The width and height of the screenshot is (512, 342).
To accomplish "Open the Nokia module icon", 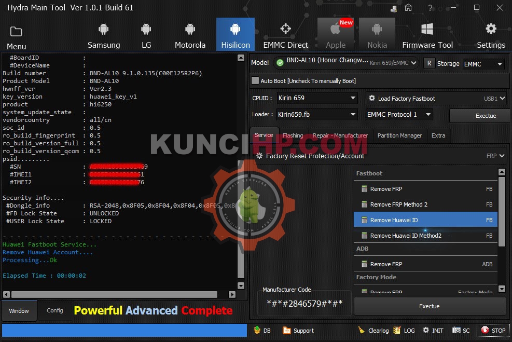I will [x=377, y=29].
